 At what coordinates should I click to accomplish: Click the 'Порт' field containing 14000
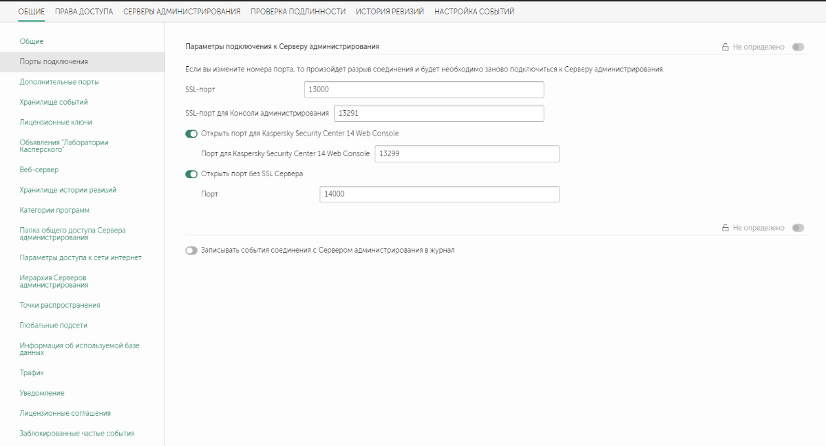tap(439, 195)
